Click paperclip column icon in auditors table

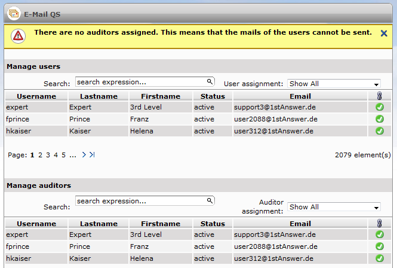coord(379,223)
